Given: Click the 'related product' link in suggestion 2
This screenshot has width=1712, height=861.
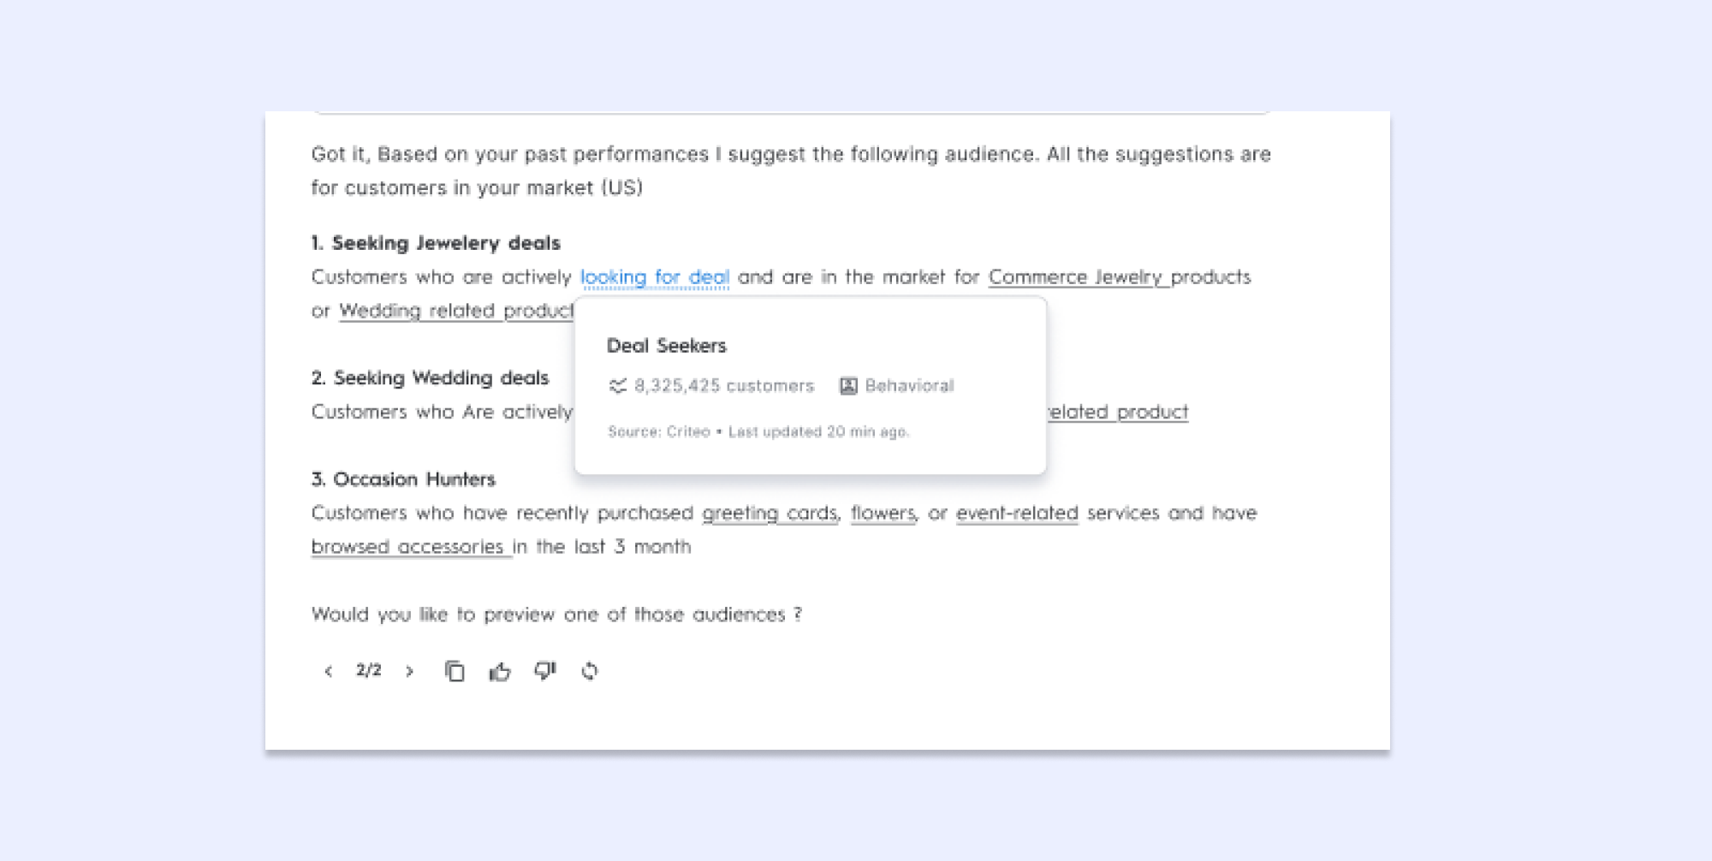Looking at the screenshot, I should point(1118,412).
